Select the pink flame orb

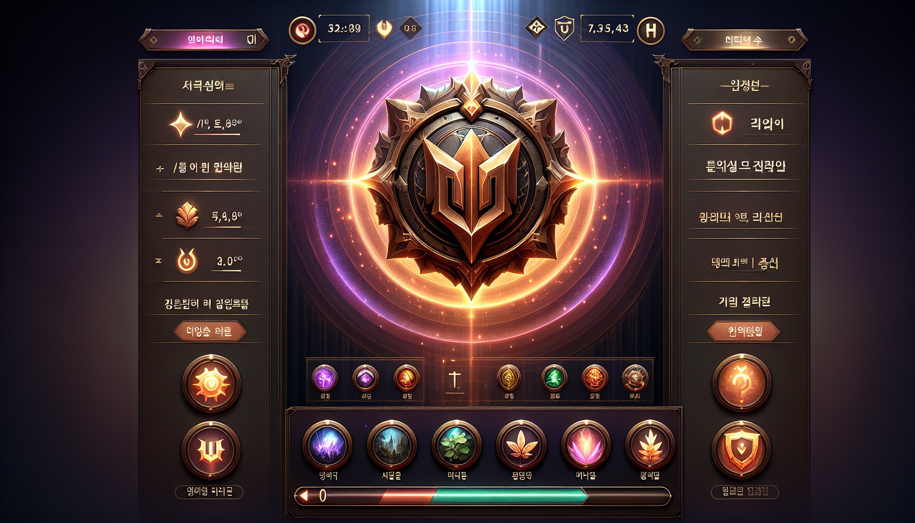(x=586, y=445)
